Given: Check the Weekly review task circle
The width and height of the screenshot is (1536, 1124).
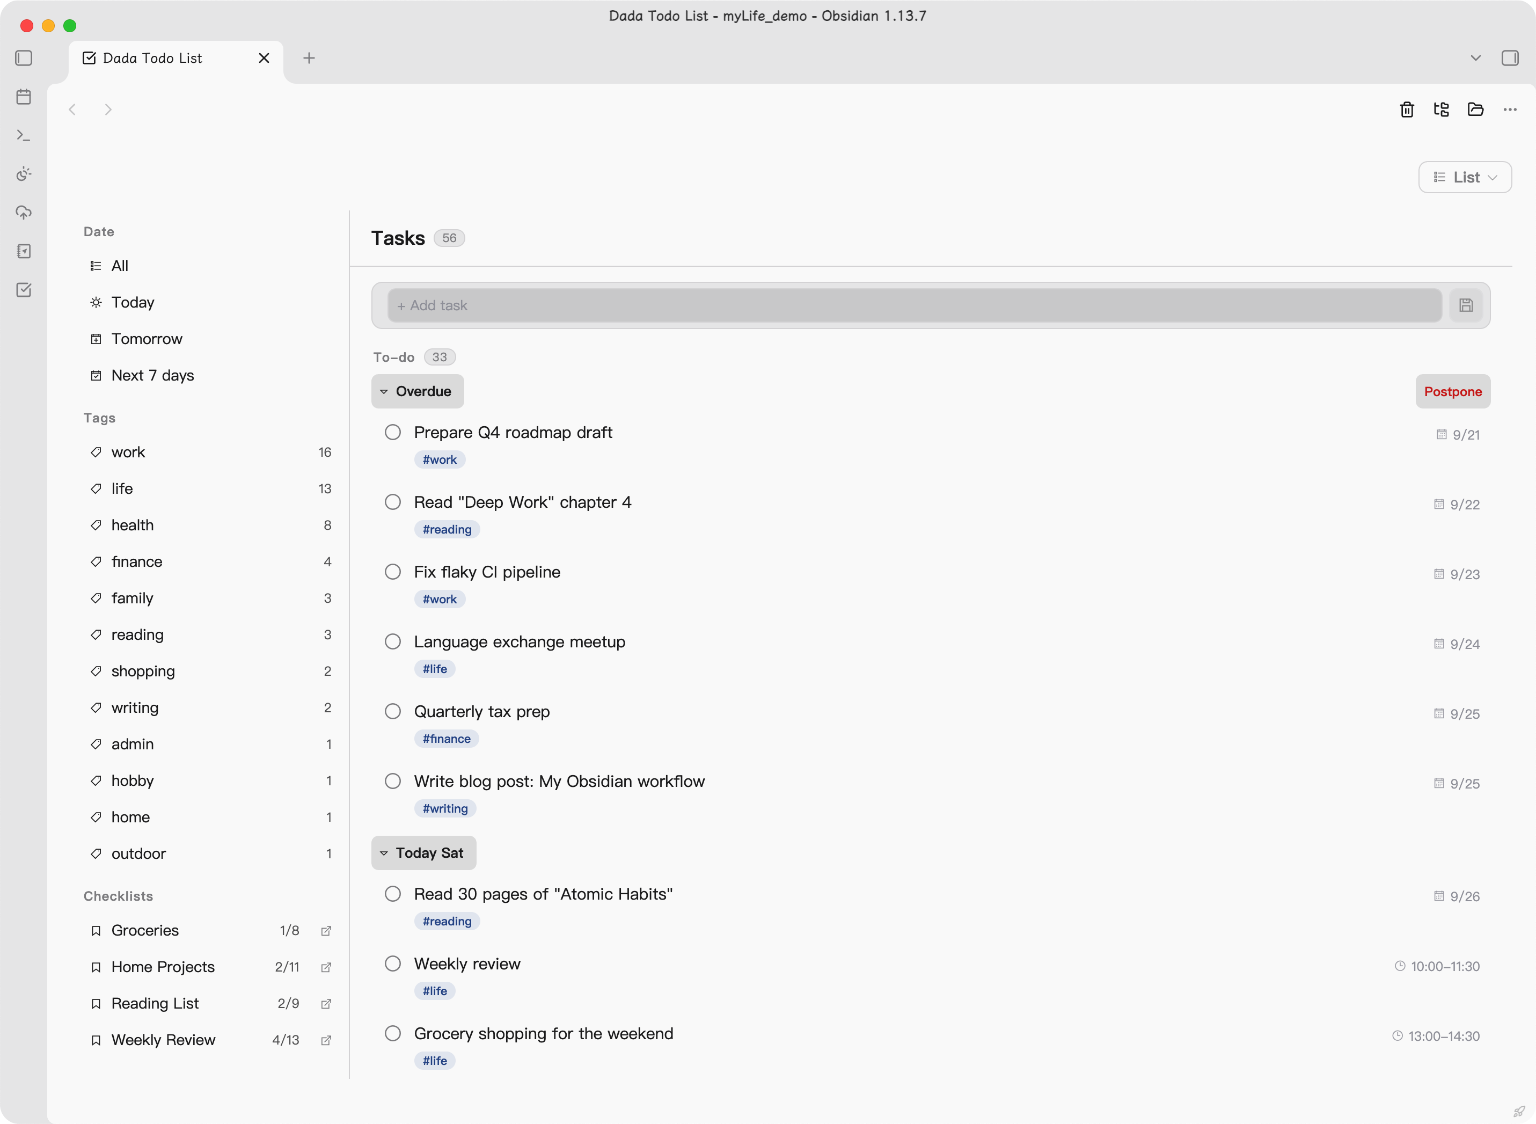Looking at the screenshot, I should pyautogui.click(x=392, y=964).
